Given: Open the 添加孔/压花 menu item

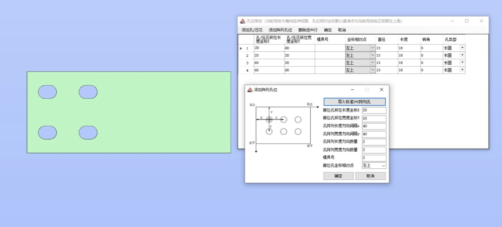Looking at the screenshot, I should (252, 30).
